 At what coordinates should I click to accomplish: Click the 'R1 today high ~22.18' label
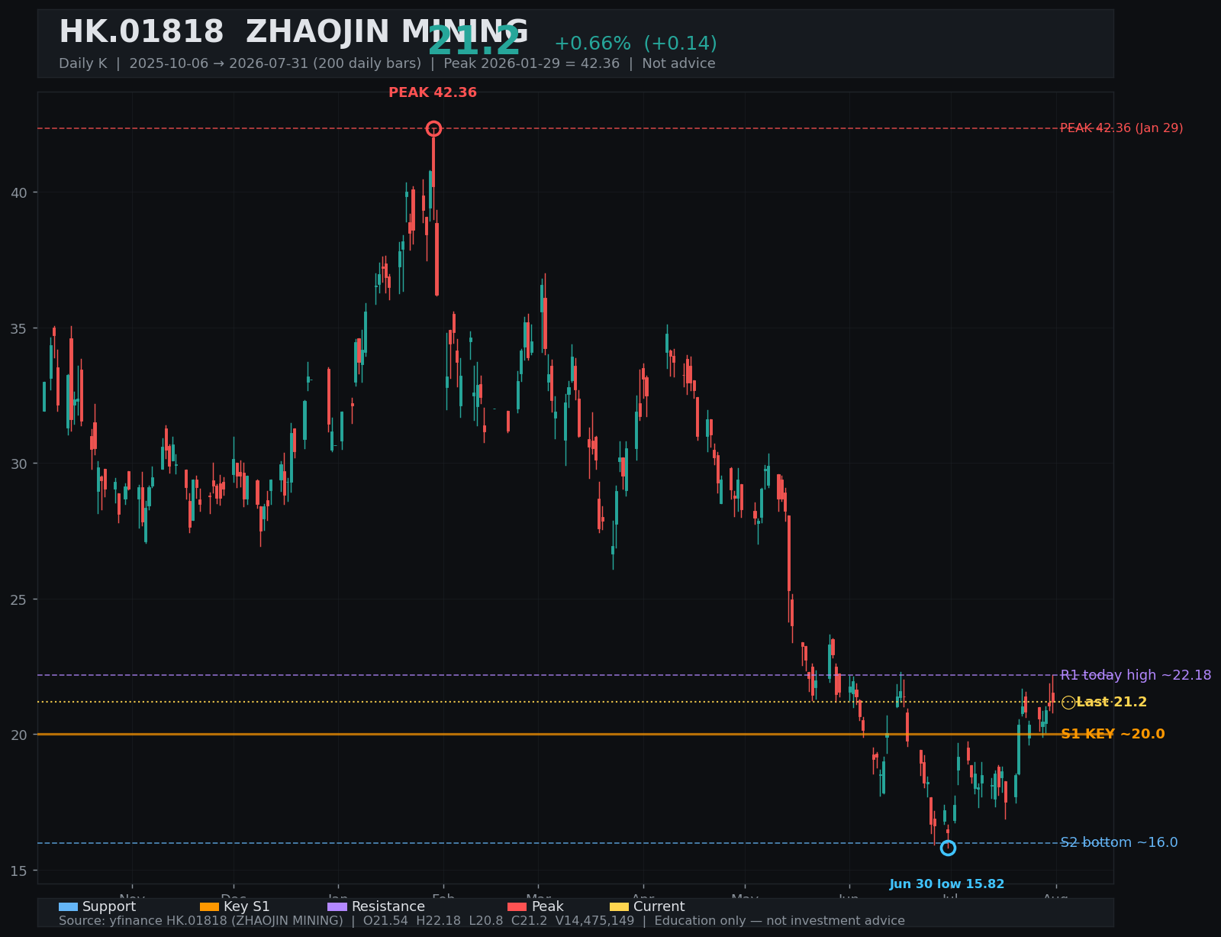click(1136, 675)
